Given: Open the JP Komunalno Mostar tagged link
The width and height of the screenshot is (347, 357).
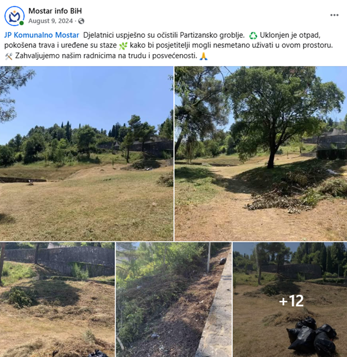Looking at the screenshot, I should [42, 36].
